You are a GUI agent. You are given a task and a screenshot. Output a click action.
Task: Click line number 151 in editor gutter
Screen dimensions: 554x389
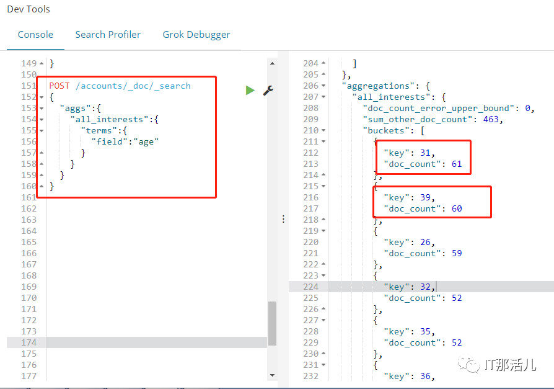29,86
